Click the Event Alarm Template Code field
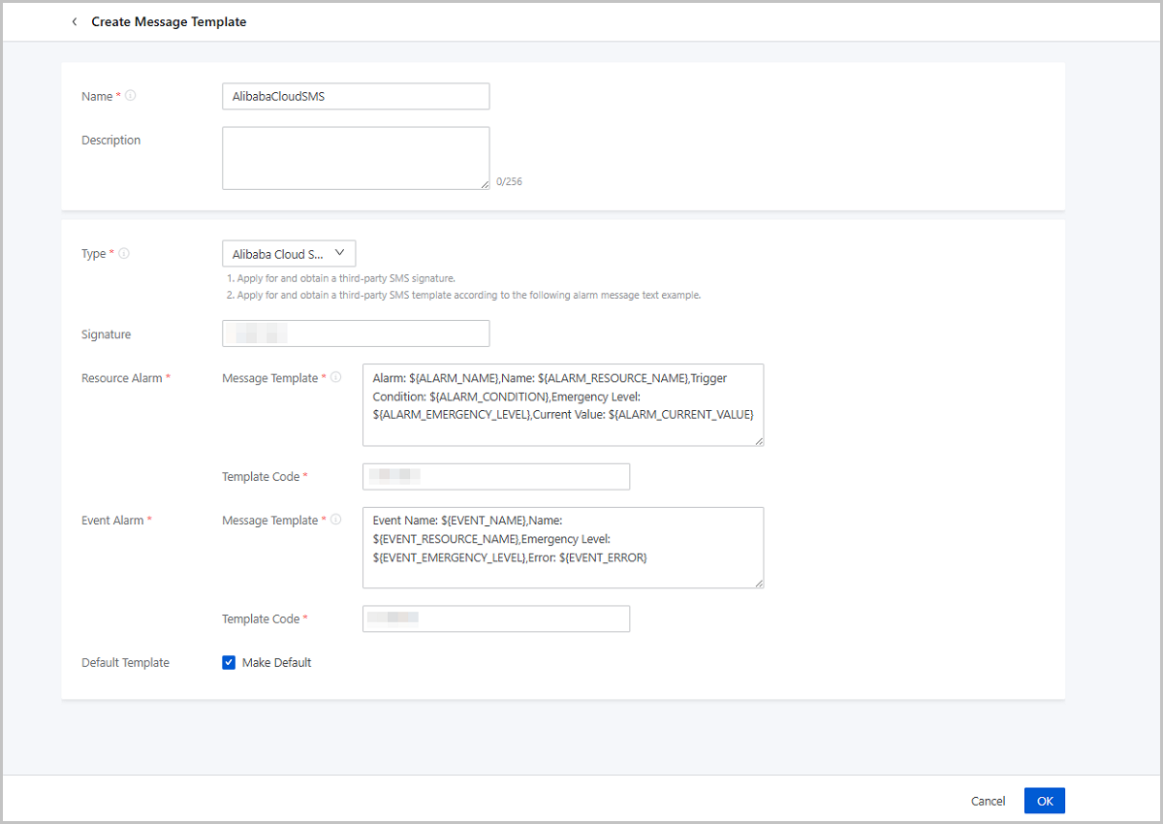 pyautogui.click(x=496, y=618)
